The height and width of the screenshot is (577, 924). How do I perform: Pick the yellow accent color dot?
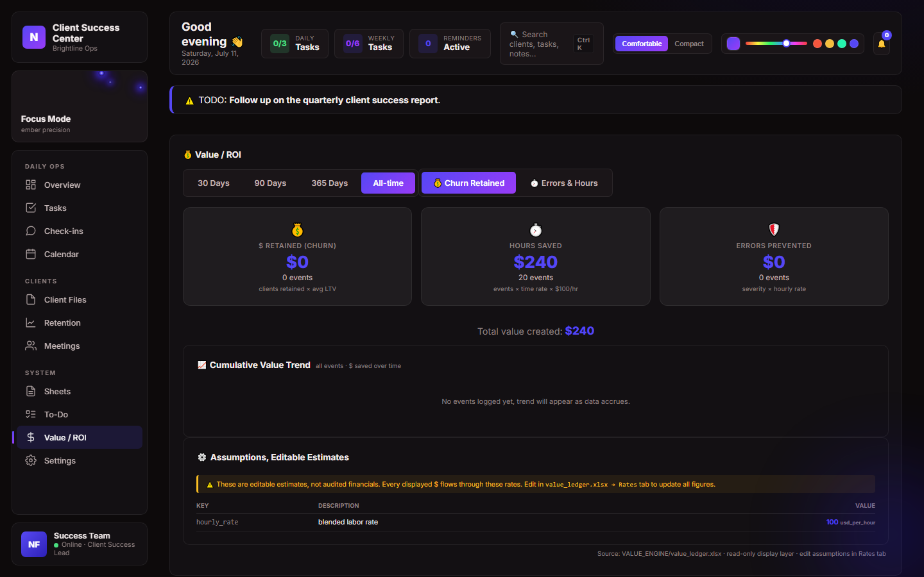[830, 44]
